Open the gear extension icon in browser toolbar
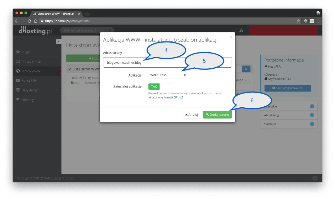The height and width of the screenshot is (199, 335). [305, 21]
